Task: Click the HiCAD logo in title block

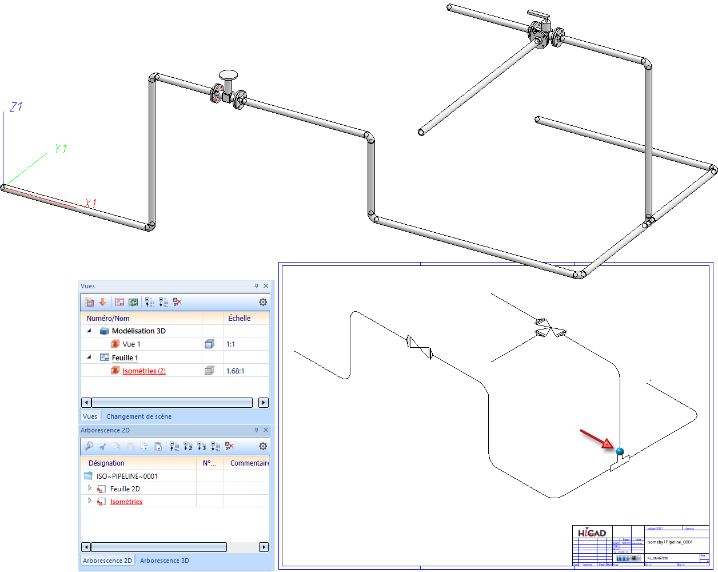Action: 592,533
